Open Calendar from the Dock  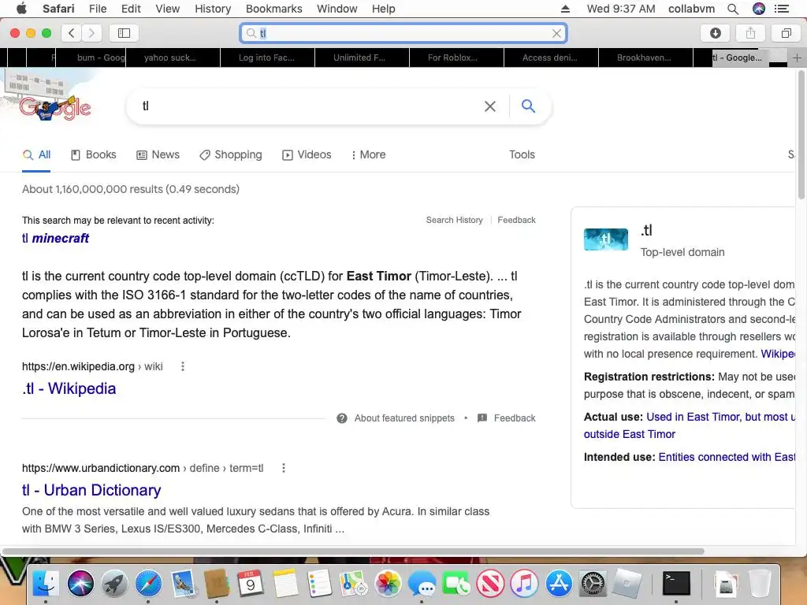[x=250, y=584]
